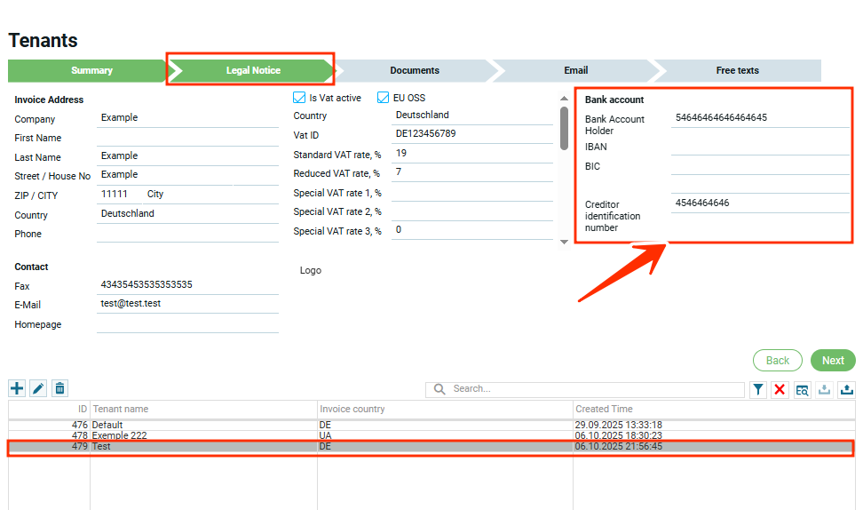The height and width of the screenshot is (510, 863).
Task: Open the Email step tab
Action: (x=575, y=70)
